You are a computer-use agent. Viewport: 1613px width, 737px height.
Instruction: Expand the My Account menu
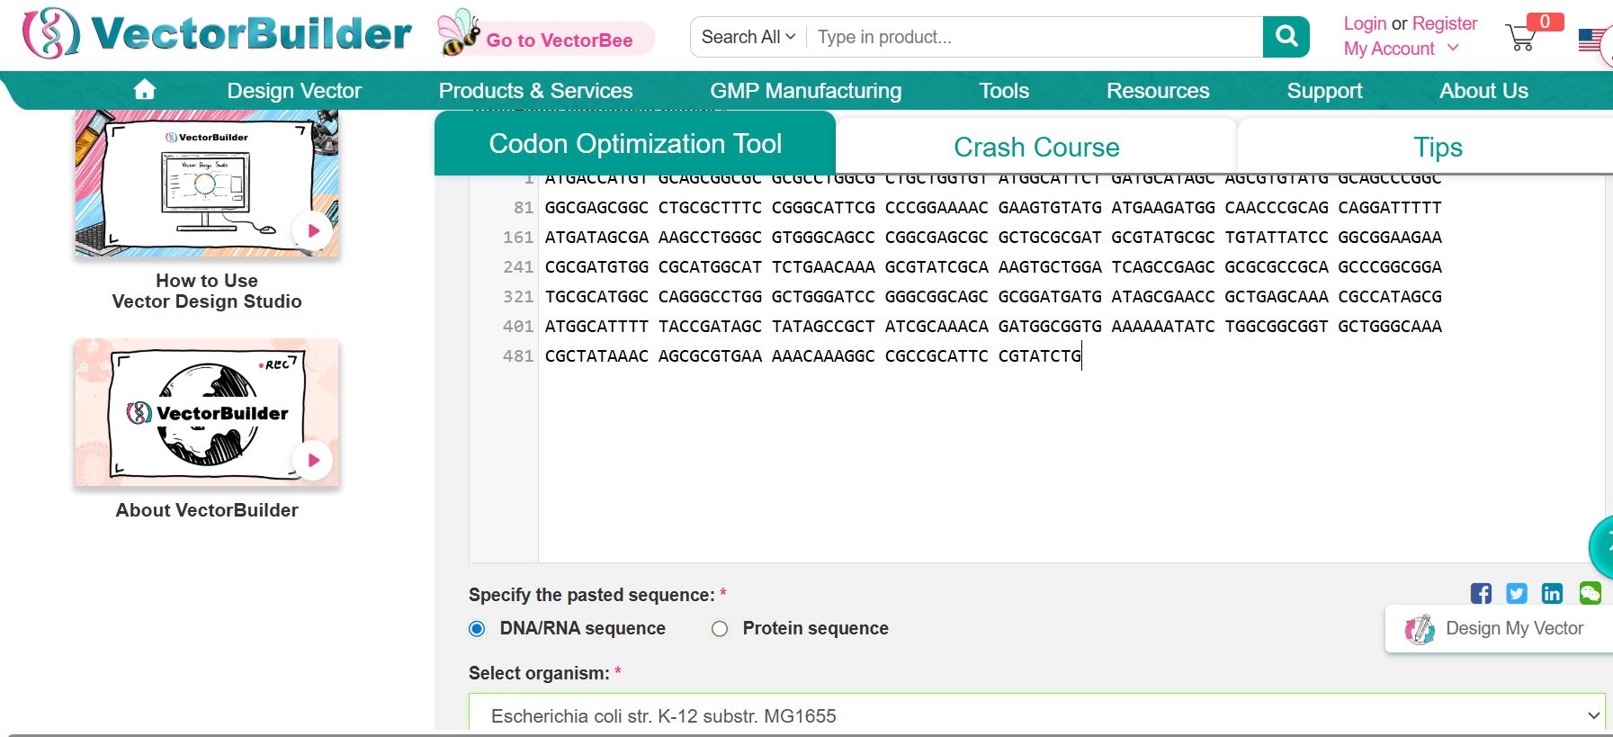coord(1401,49)
